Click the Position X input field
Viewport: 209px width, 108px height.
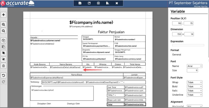click(176, 24)
